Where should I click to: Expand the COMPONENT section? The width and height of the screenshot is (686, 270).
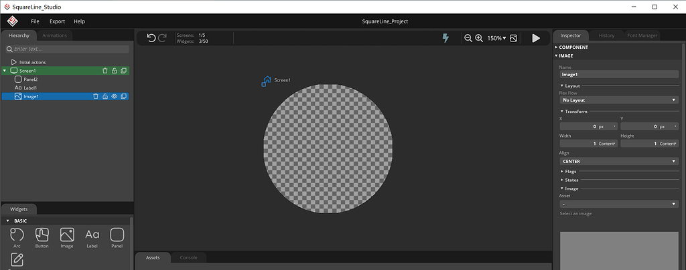pos(556,47)
